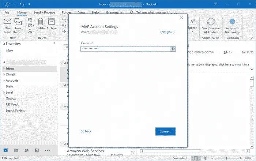Expand the [Gmail] folder
The height and width of the screenshot is (161, 256).
click(x=4, y=74)
